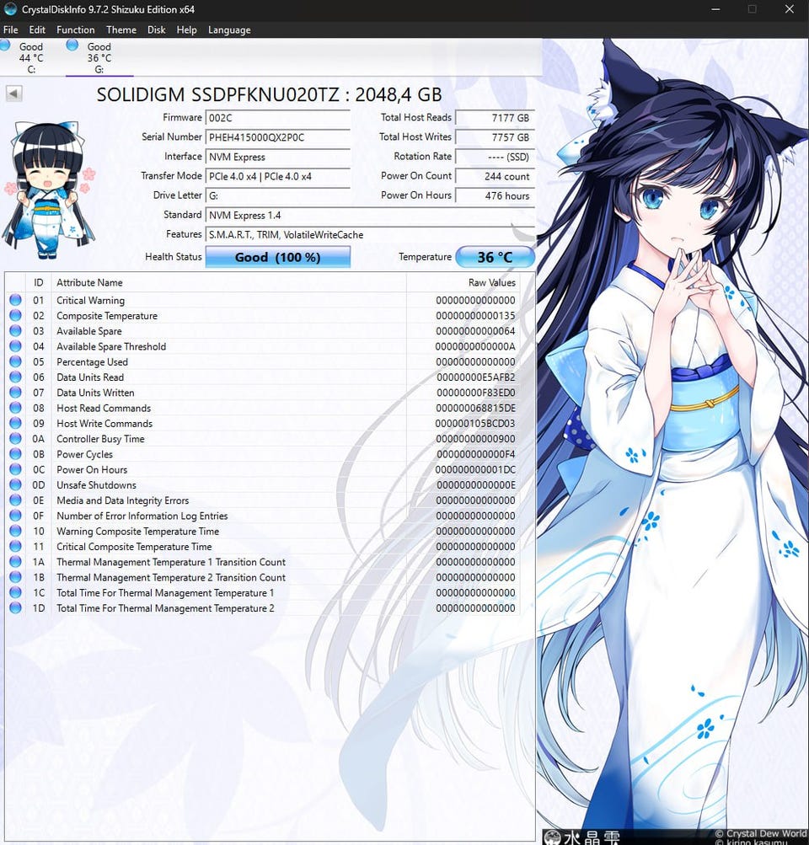Select the Unsafe Shutdowns attribute name

[x=96, y=485]
